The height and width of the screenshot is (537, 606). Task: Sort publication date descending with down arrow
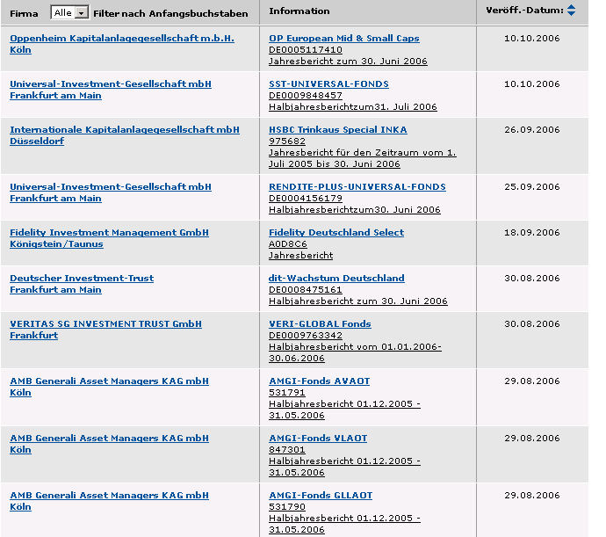[571, 13]
